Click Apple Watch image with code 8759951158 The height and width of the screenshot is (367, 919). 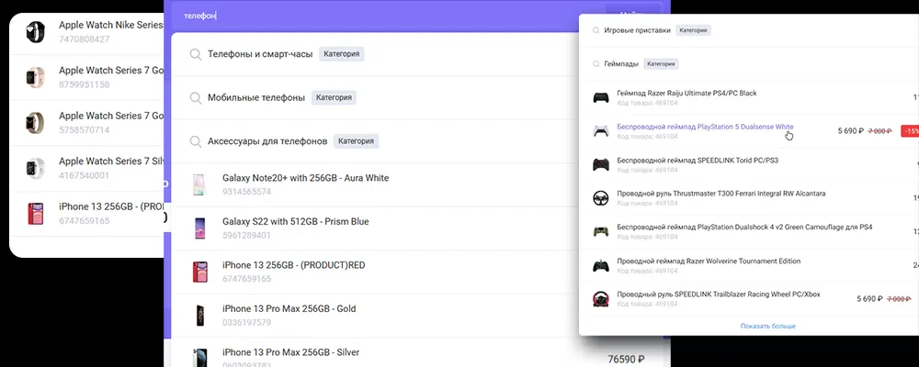click(x=35, y=77)
